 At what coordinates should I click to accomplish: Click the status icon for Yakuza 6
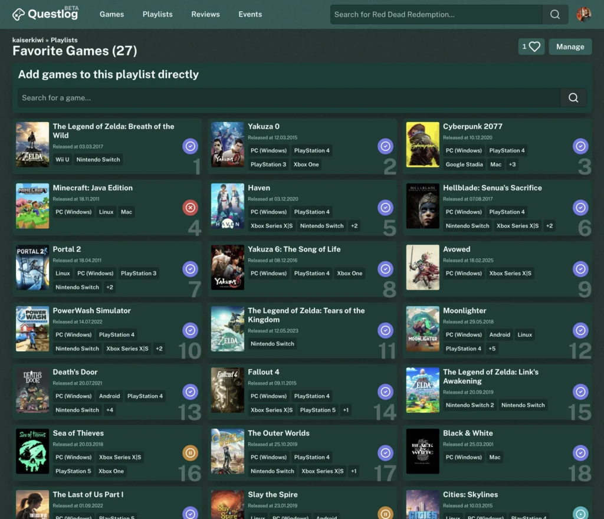point(385,269)
